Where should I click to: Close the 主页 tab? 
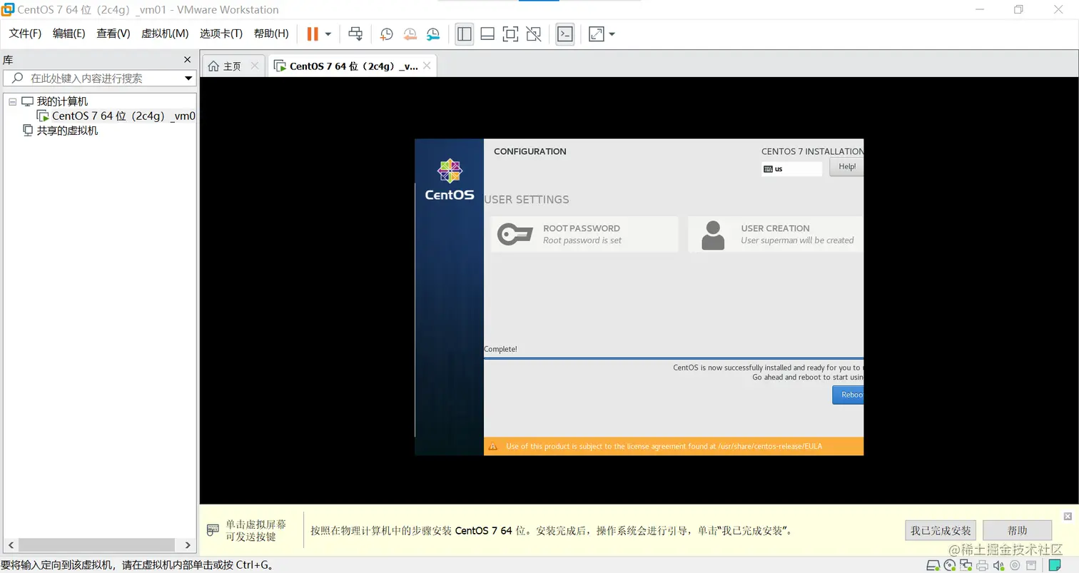click(x=255, y=66)
